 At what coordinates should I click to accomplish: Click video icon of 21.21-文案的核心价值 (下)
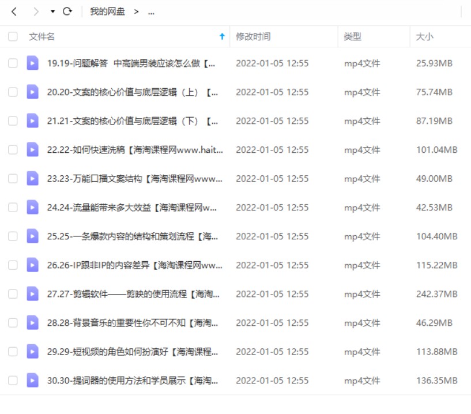tap(32, 121)
